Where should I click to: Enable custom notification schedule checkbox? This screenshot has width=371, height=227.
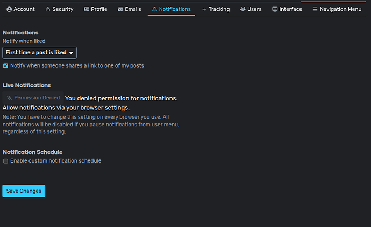click(x=5, y=161)
